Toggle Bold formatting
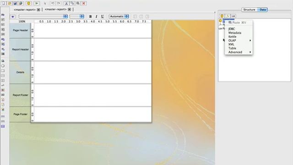Image resolution: width=293 pixels, height=165 pixels. (91, 16)
